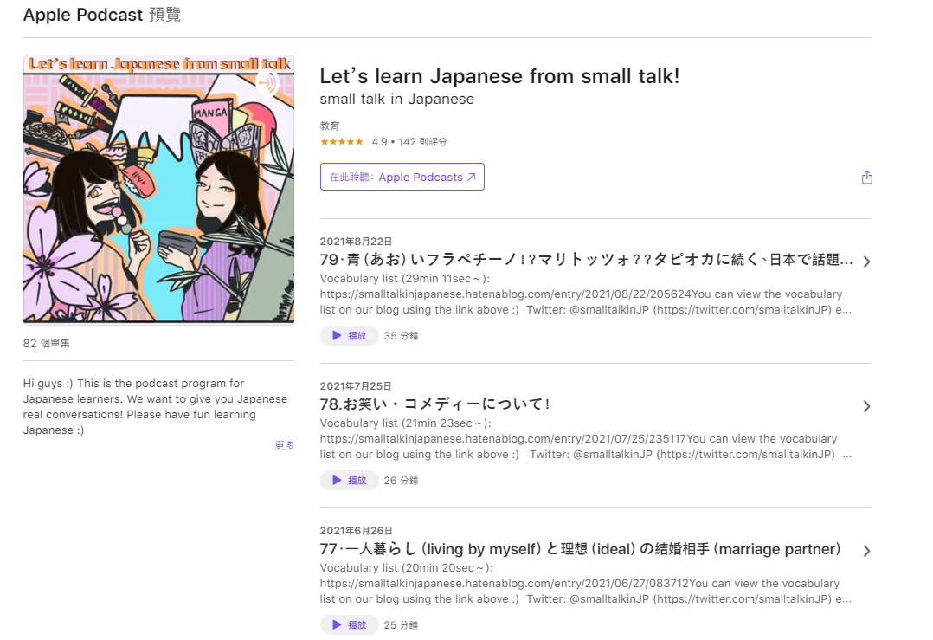Expand episode 78 details chevron
Viewport: 933px width, 640px height.
click(x=866, y=407)
